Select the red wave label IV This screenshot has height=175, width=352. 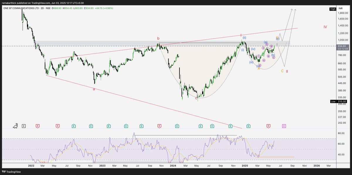click(325, 27)
